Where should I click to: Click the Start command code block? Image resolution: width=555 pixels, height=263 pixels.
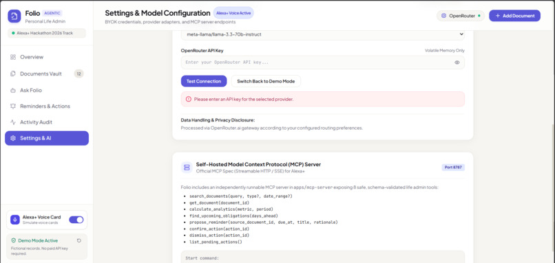point(322,257)
